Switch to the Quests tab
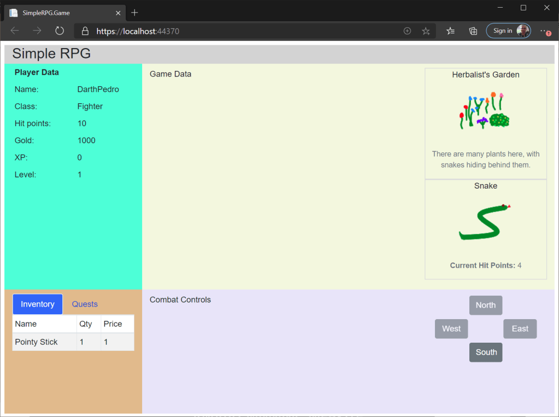This screenshot has width=559, height=417. pyautogui.click(x=85, y=304)
